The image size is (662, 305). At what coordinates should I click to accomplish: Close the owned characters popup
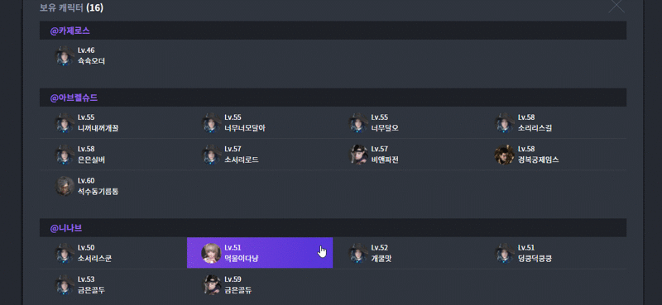click(x=616, y=6)
